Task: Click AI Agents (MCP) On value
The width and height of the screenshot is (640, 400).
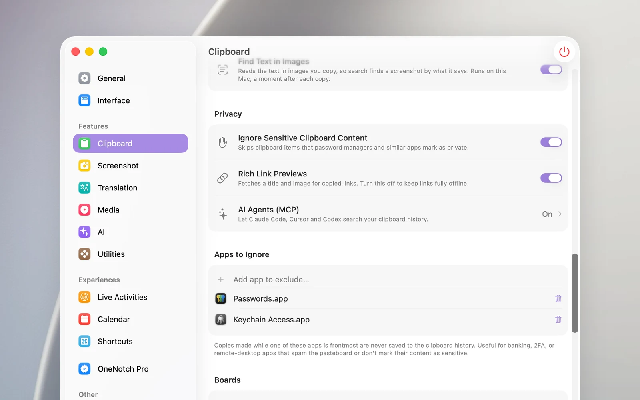Action: coord(547,214)
